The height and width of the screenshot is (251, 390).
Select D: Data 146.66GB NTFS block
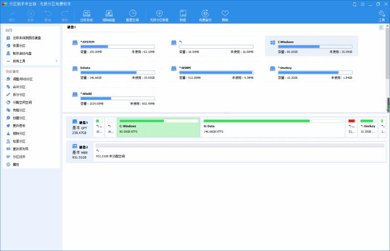[273, 127]
